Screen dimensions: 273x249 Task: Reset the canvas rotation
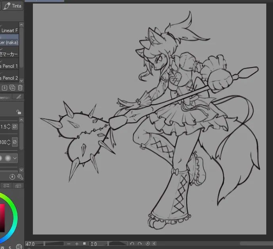(148, 243)
